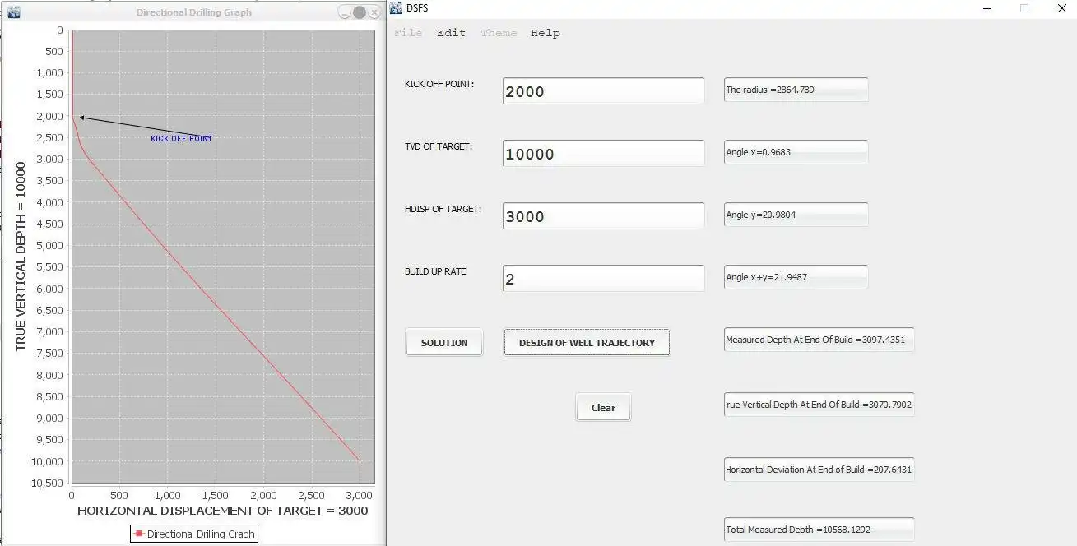Select the Total Measured Depth result field
The width and height of the screenshot is (1077, 546).
(x=819, y=530)
